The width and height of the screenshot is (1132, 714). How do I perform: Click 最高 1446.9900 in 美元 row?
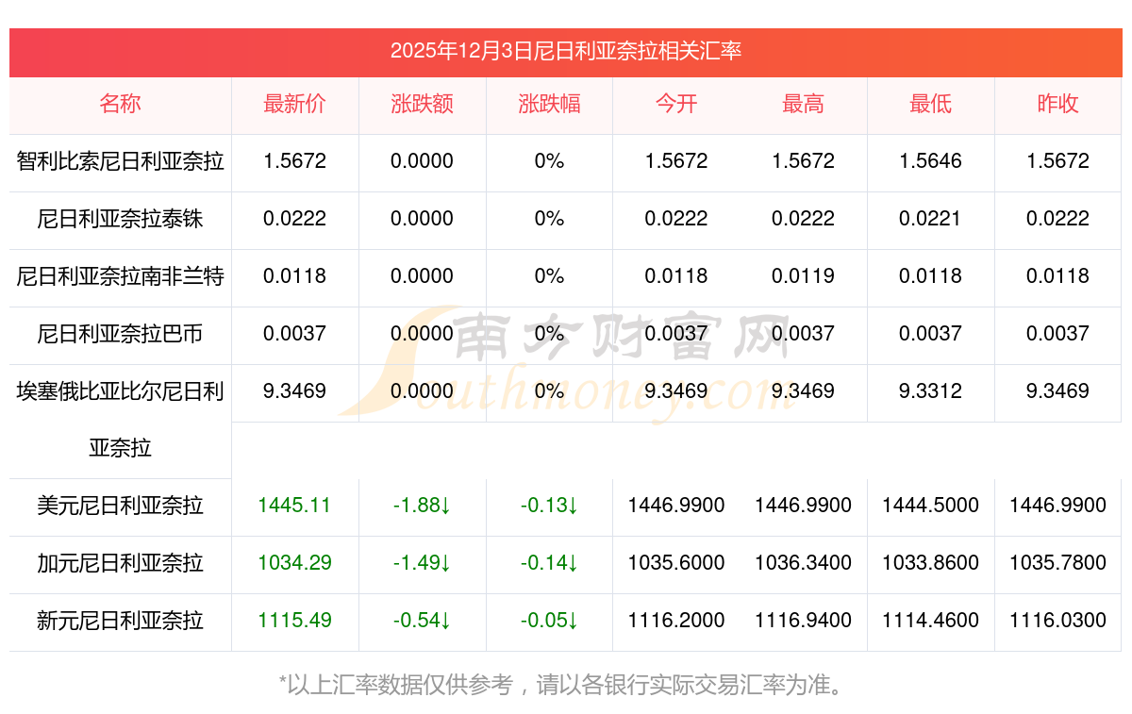point(803,506)
